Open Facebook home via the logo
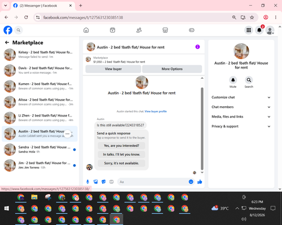The image size is (282, 225). tap(8, 30)
